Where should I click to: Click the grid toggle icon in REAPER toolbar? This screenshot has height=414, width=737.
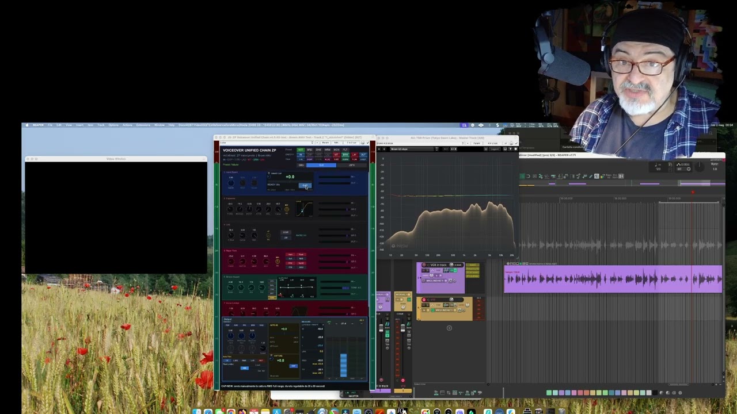pos(522,176)
